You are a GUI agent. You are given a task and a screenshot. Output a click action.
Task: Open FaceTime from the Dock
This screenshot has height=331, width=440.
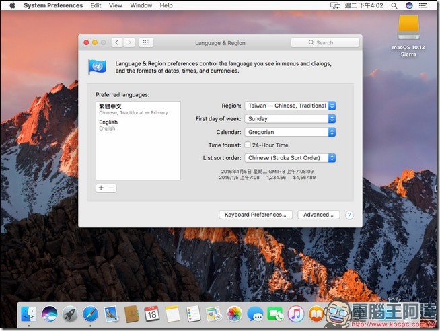click(275, 314)
